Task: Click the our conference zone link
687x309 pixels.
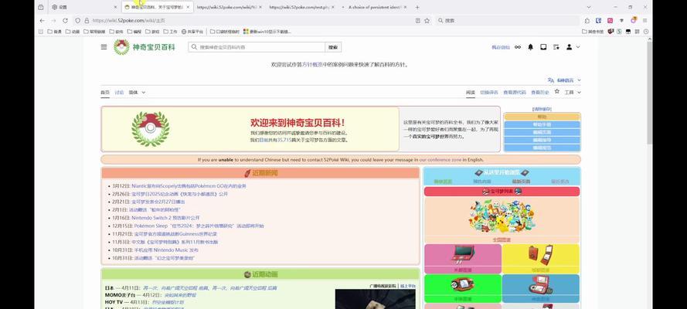Action: click(x=440, y=160)
